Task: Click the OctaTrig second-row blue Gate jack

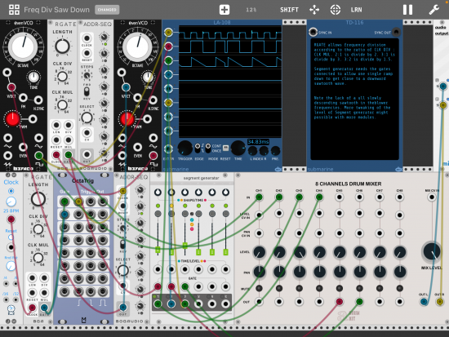Action: [64, 214]
